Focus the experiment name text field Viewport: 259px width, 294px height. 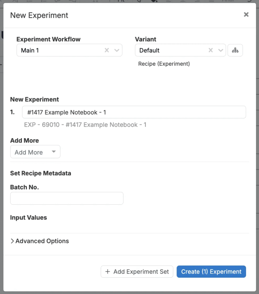click(134, 112)
